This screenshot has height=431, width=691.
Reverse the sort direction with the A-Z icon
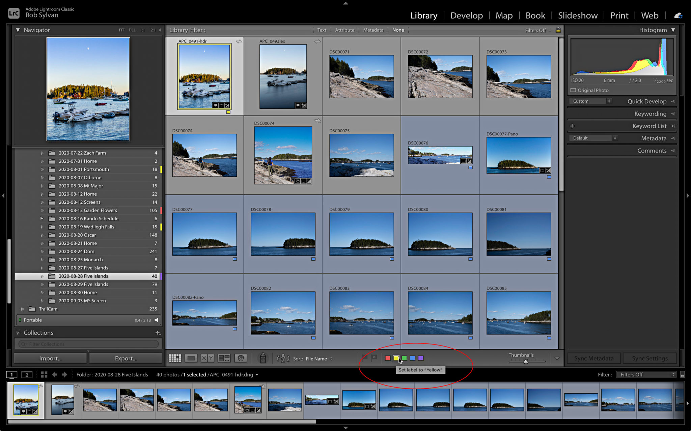click(x=283, y=358)
